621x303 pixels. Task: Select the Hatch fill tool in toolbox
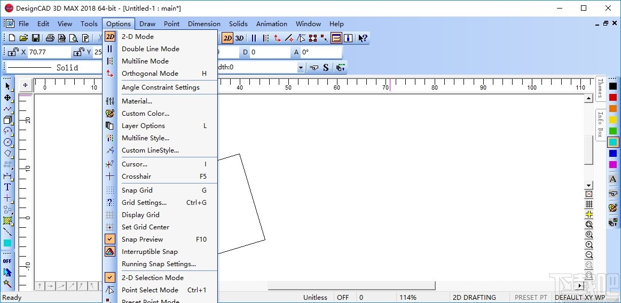(7, 220)
